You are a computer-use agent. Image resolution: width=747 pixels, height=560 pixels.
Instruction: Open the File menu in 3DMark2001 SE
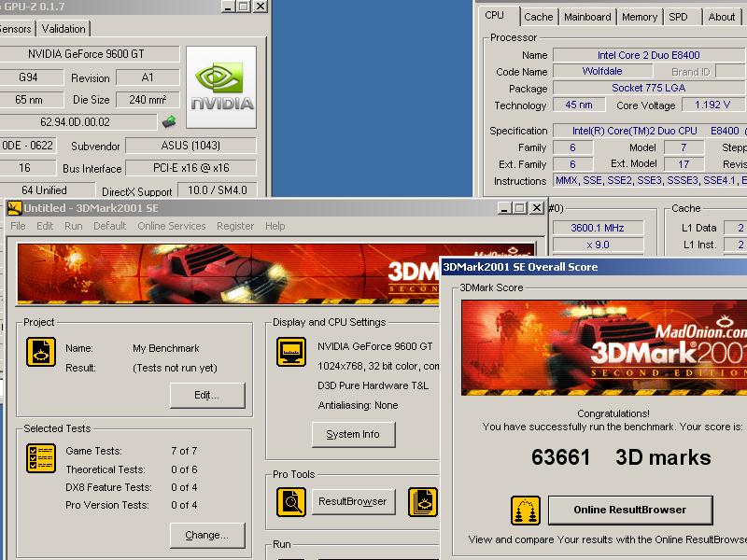pos(18,226)
